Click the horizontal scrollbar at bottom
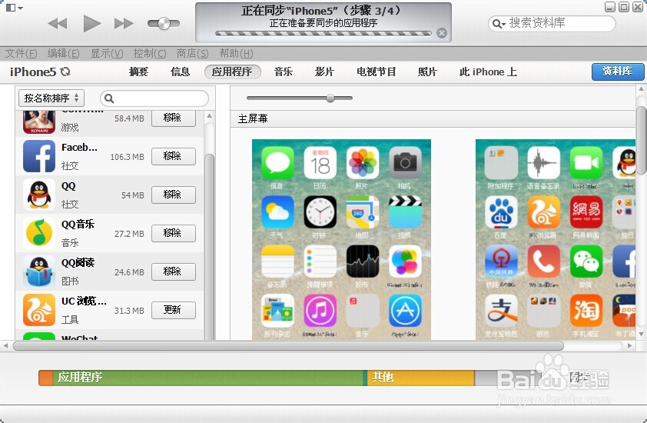647x423 pixels. pos(288,346)
